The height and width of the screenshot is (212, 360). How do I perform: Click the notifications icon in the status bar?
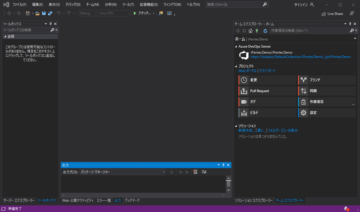click(346, 209)
